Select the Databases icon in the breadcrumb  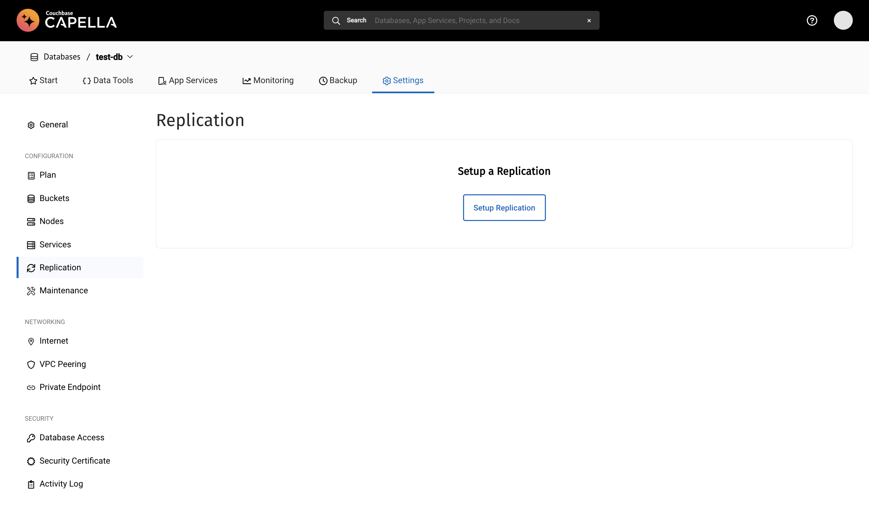coord(34,56)
